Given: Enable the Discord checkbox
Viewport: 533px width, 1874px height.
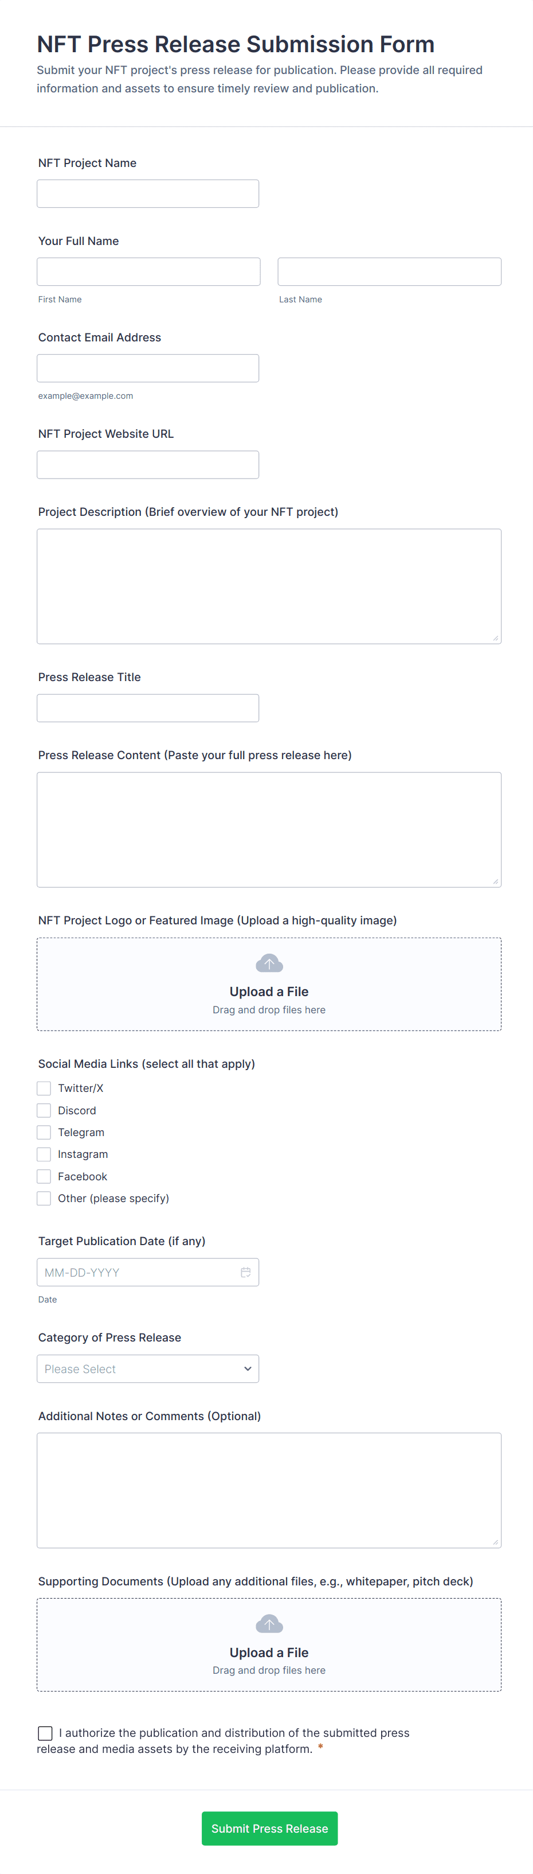Looking at the screenshot, I should [x=44, y=1111].
